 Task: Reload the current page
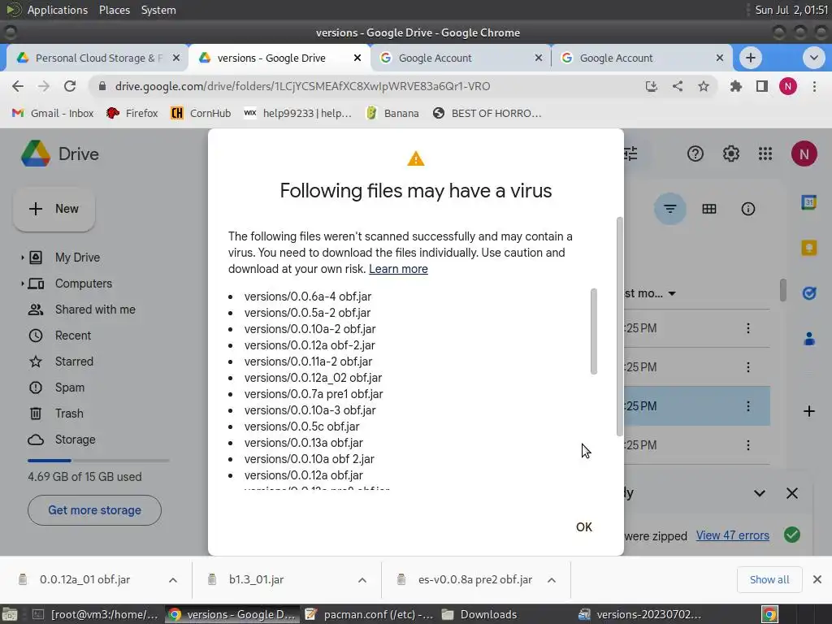coord(70,86)
